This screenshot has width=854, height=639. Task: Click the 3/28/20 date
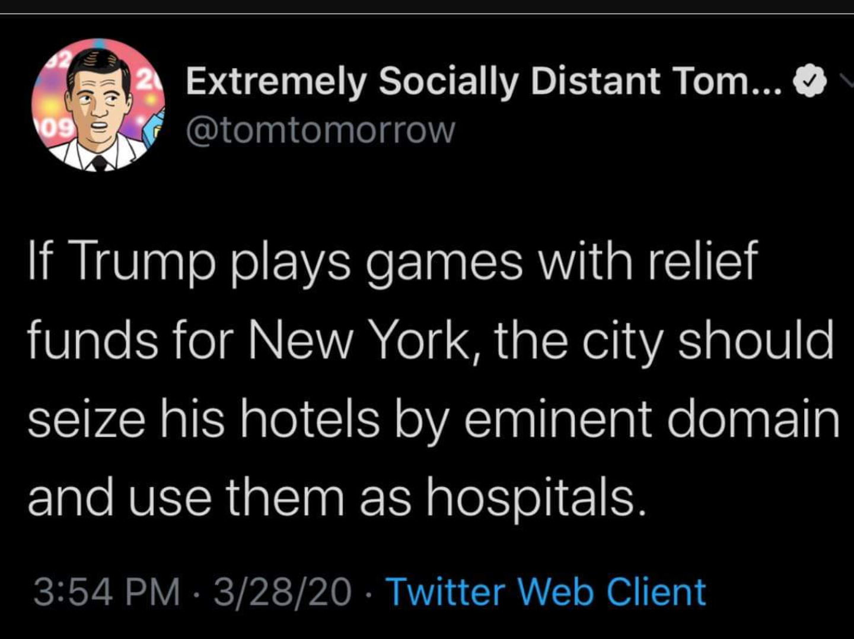[282, 592]
